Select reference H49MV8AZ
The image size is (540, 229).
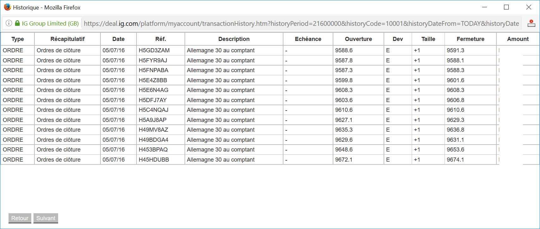[x=154, y=130]
